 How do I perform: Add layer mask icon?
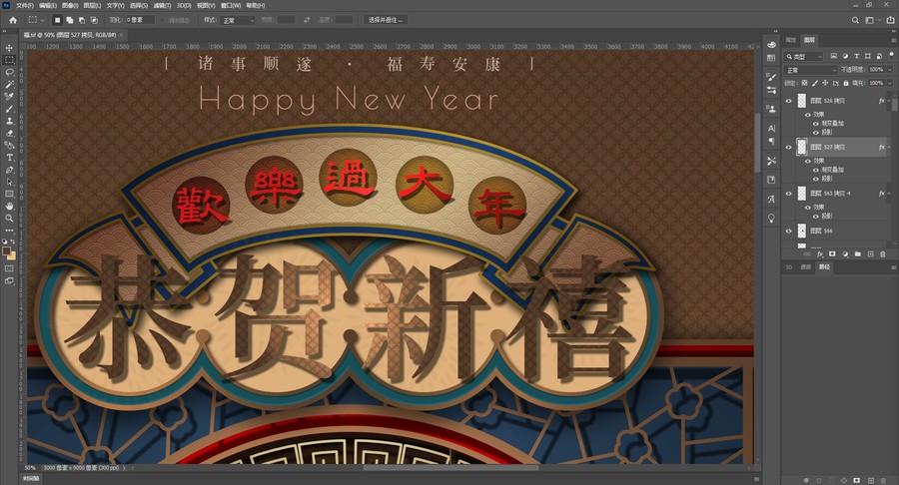pyautogui.click(x=832, y=254)
